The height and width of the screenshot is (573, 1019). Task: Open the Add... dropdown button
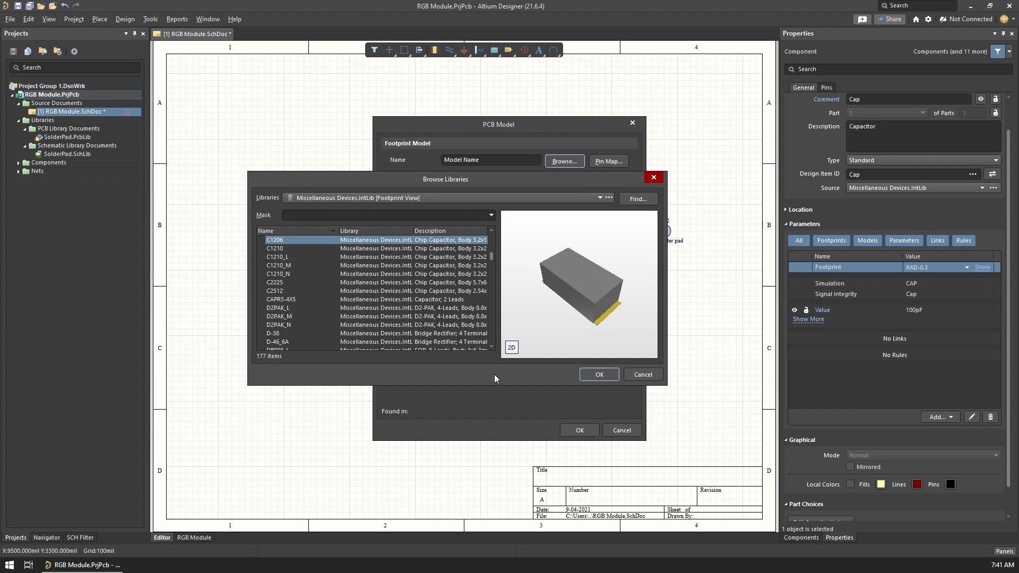940,417
